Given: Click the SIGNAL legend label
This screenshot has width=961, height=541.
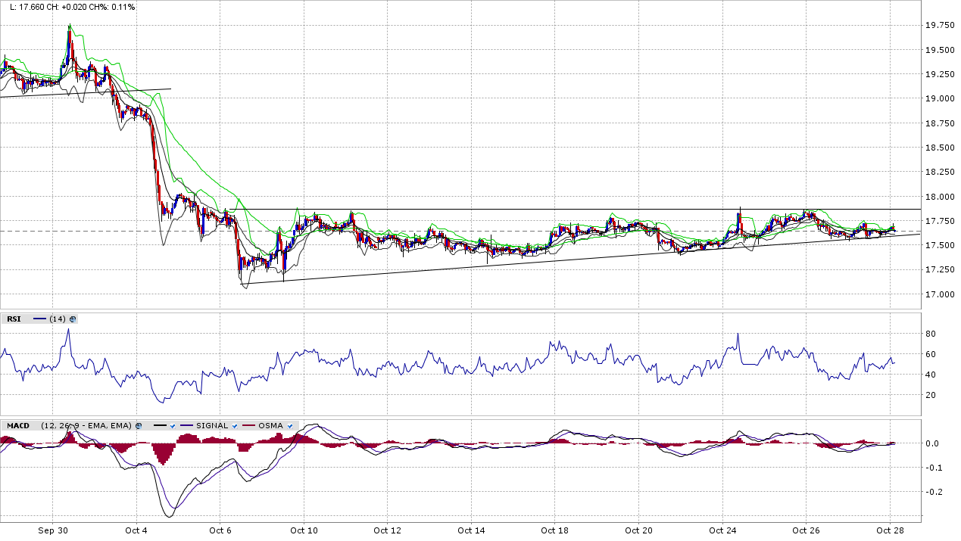Looking at the screenshot, I should [212, 426].
